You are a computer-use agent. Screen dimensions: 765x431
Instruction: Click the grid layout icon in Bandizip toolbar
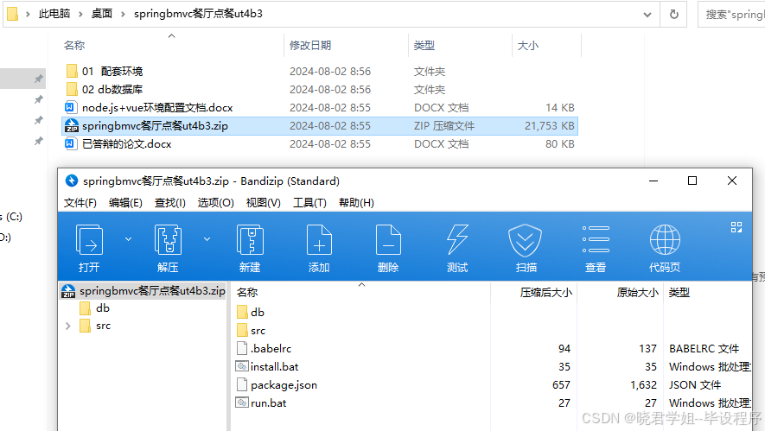(736, 227)
